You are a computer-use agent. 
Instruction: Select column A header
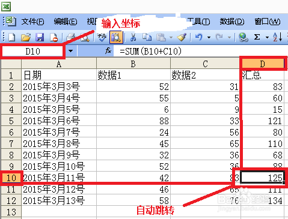pos(59,64)
